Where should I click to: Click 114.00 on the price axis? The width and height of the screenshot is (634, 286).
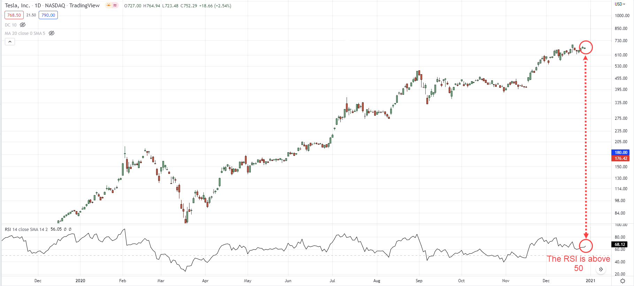[621, 189]
